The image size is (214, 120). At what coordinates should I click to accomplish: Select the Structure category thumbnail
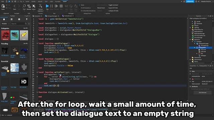click(x=15, y=35)
